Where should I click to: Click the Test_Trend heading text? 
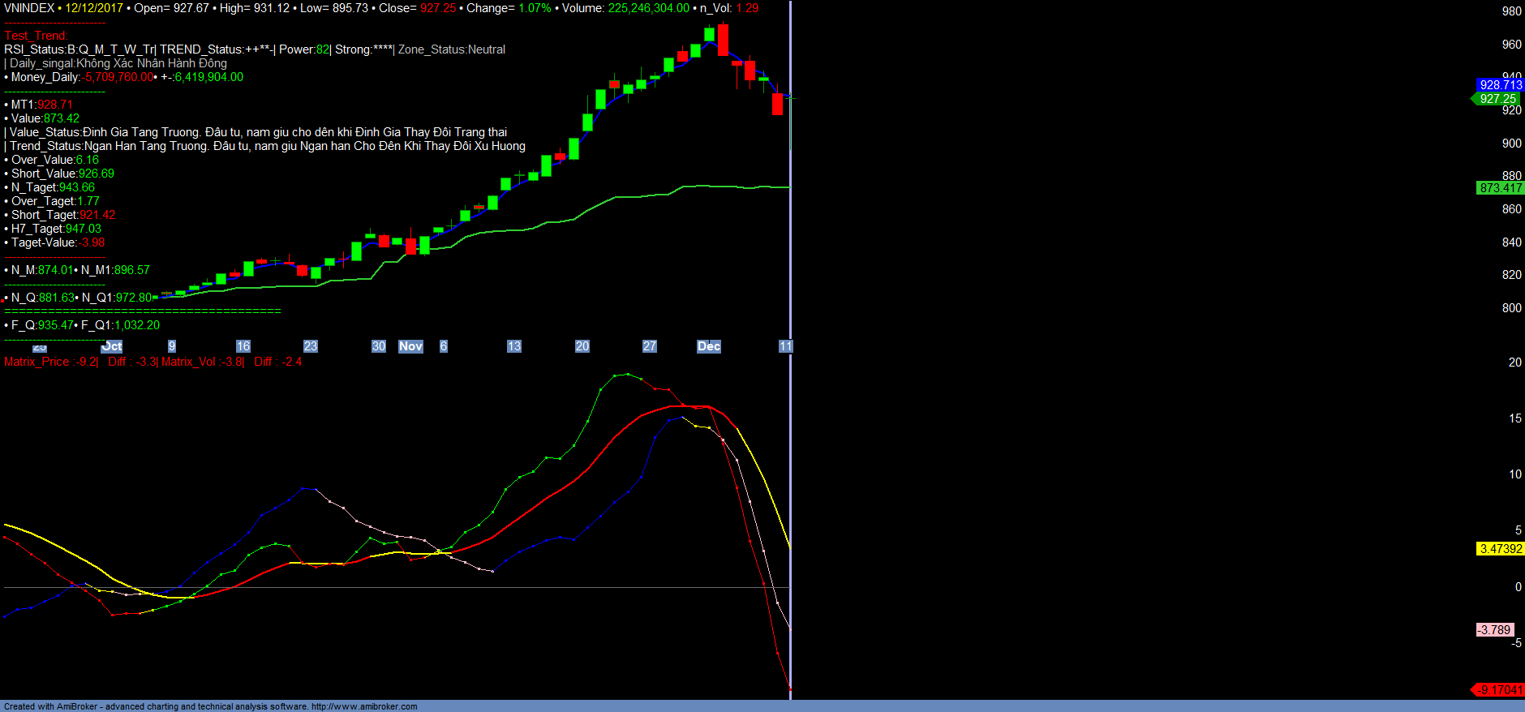click(36, 36)
